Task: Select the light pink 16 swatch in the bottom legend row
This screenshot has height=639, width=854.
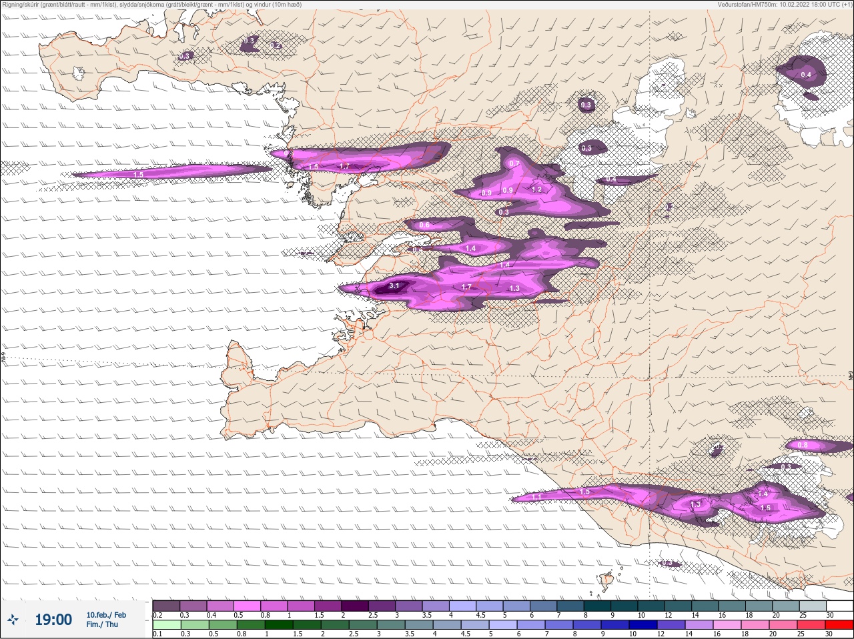Action: (727, 625)
